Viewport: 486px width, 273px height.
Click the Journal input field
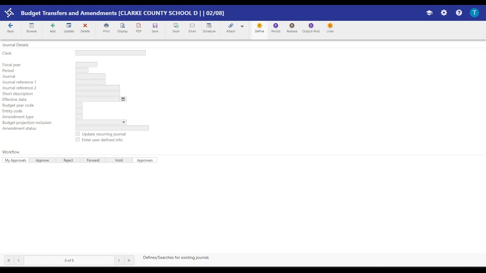tap(90, 76)
